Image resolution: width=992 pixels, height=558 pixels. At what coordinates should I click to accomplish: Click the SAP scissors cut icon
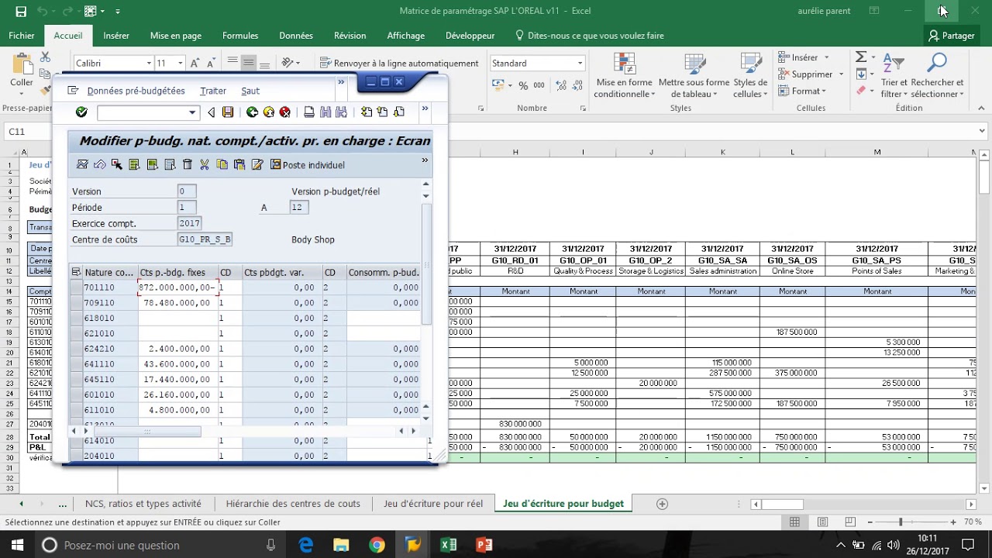[205, 164]
